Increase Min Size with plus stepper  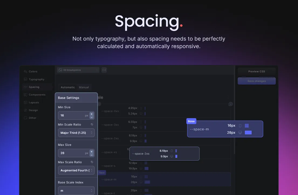[92, 114]
